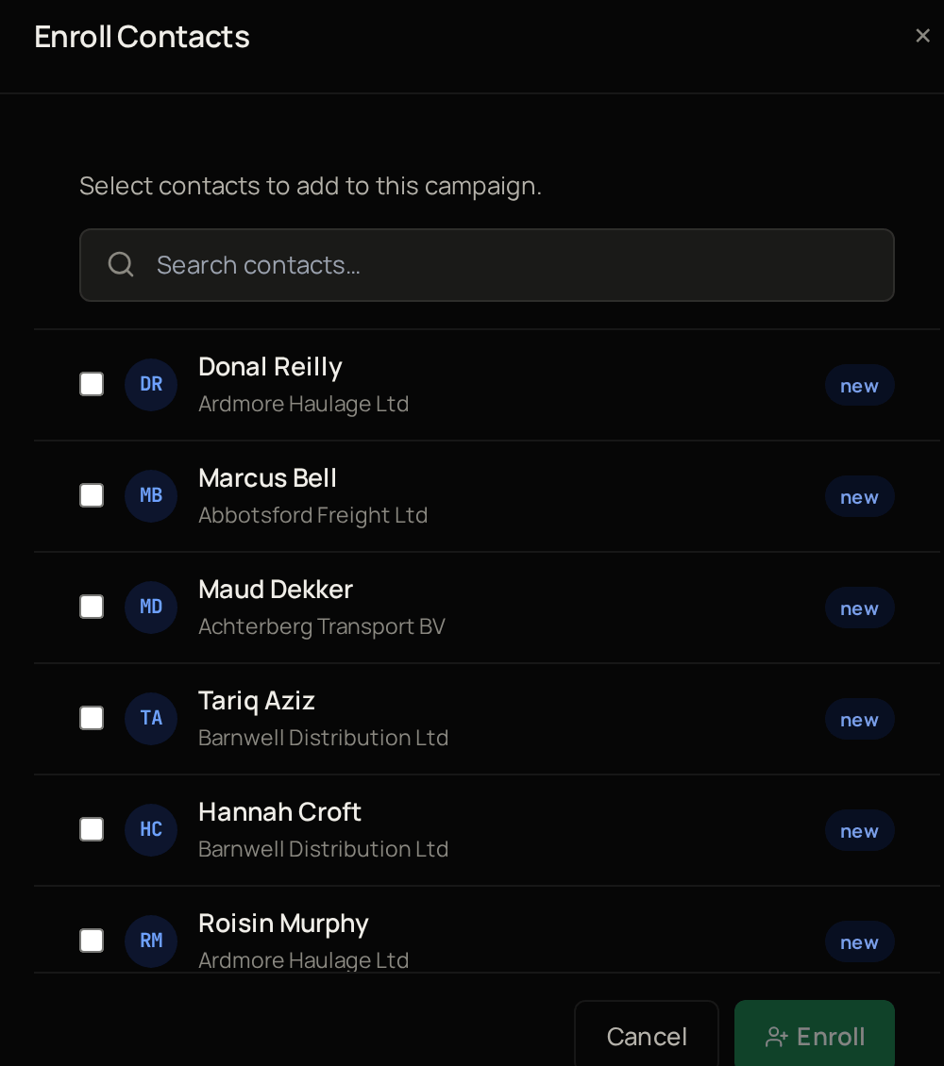Select Maud Dekker's checkbox
Viewport: 944px width, 1066px height.
pos(92,608)
